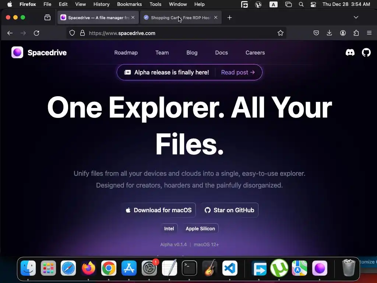The image size is (377, 283).
Task: Open Control Center in menu bar
Action: (313, 4)
